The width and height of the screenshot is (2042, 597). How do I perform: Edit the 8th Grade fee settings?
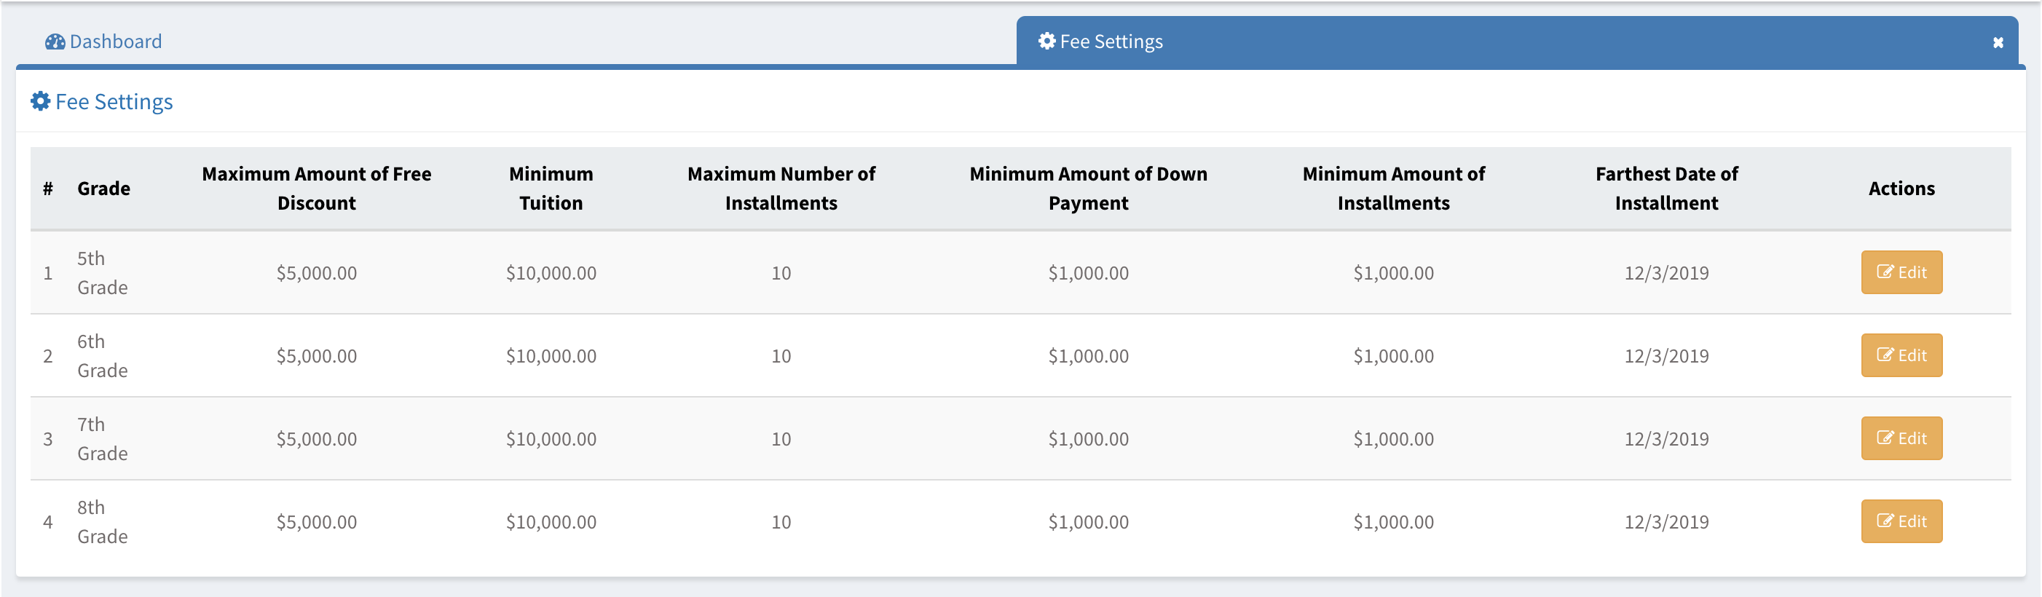point(1901,521)
